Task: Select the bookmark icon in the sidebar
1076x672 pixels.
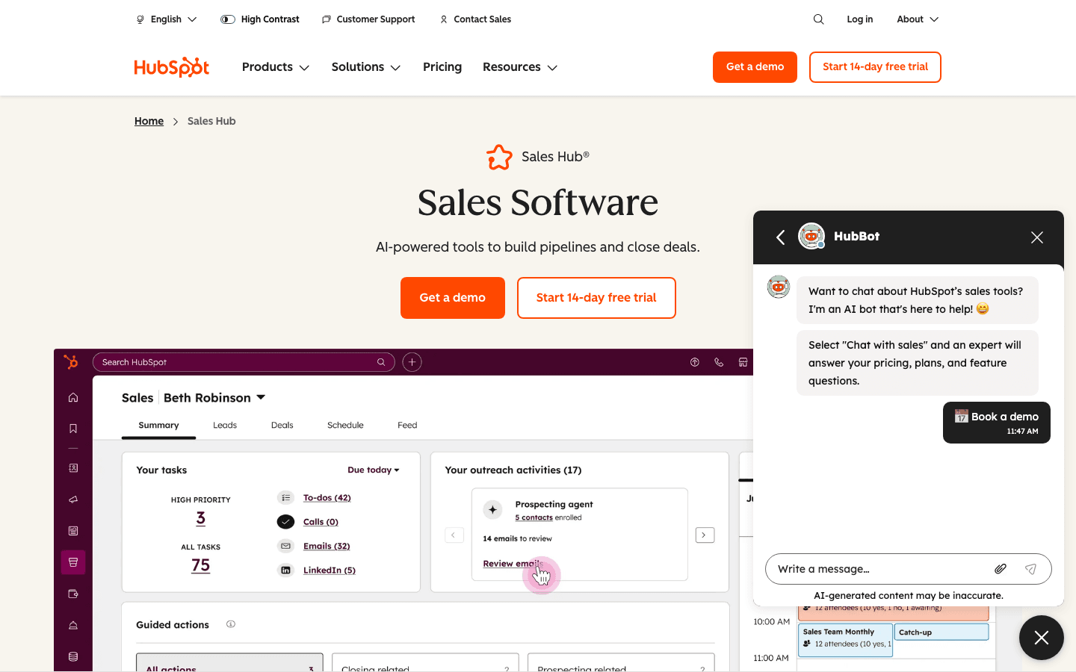Action: (x=72, y=427)
